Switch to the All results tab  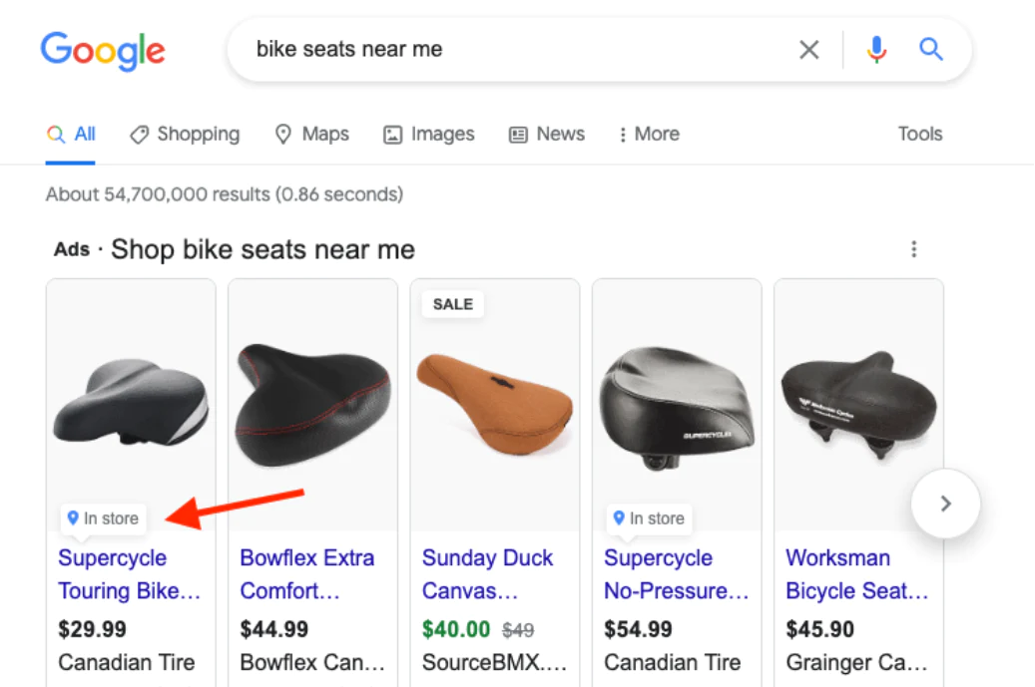coord(71,134)
